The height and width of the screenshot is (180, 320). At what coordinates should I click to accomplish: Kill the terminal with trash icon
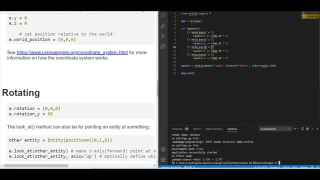pyautogui.click(x=307, y=129)
